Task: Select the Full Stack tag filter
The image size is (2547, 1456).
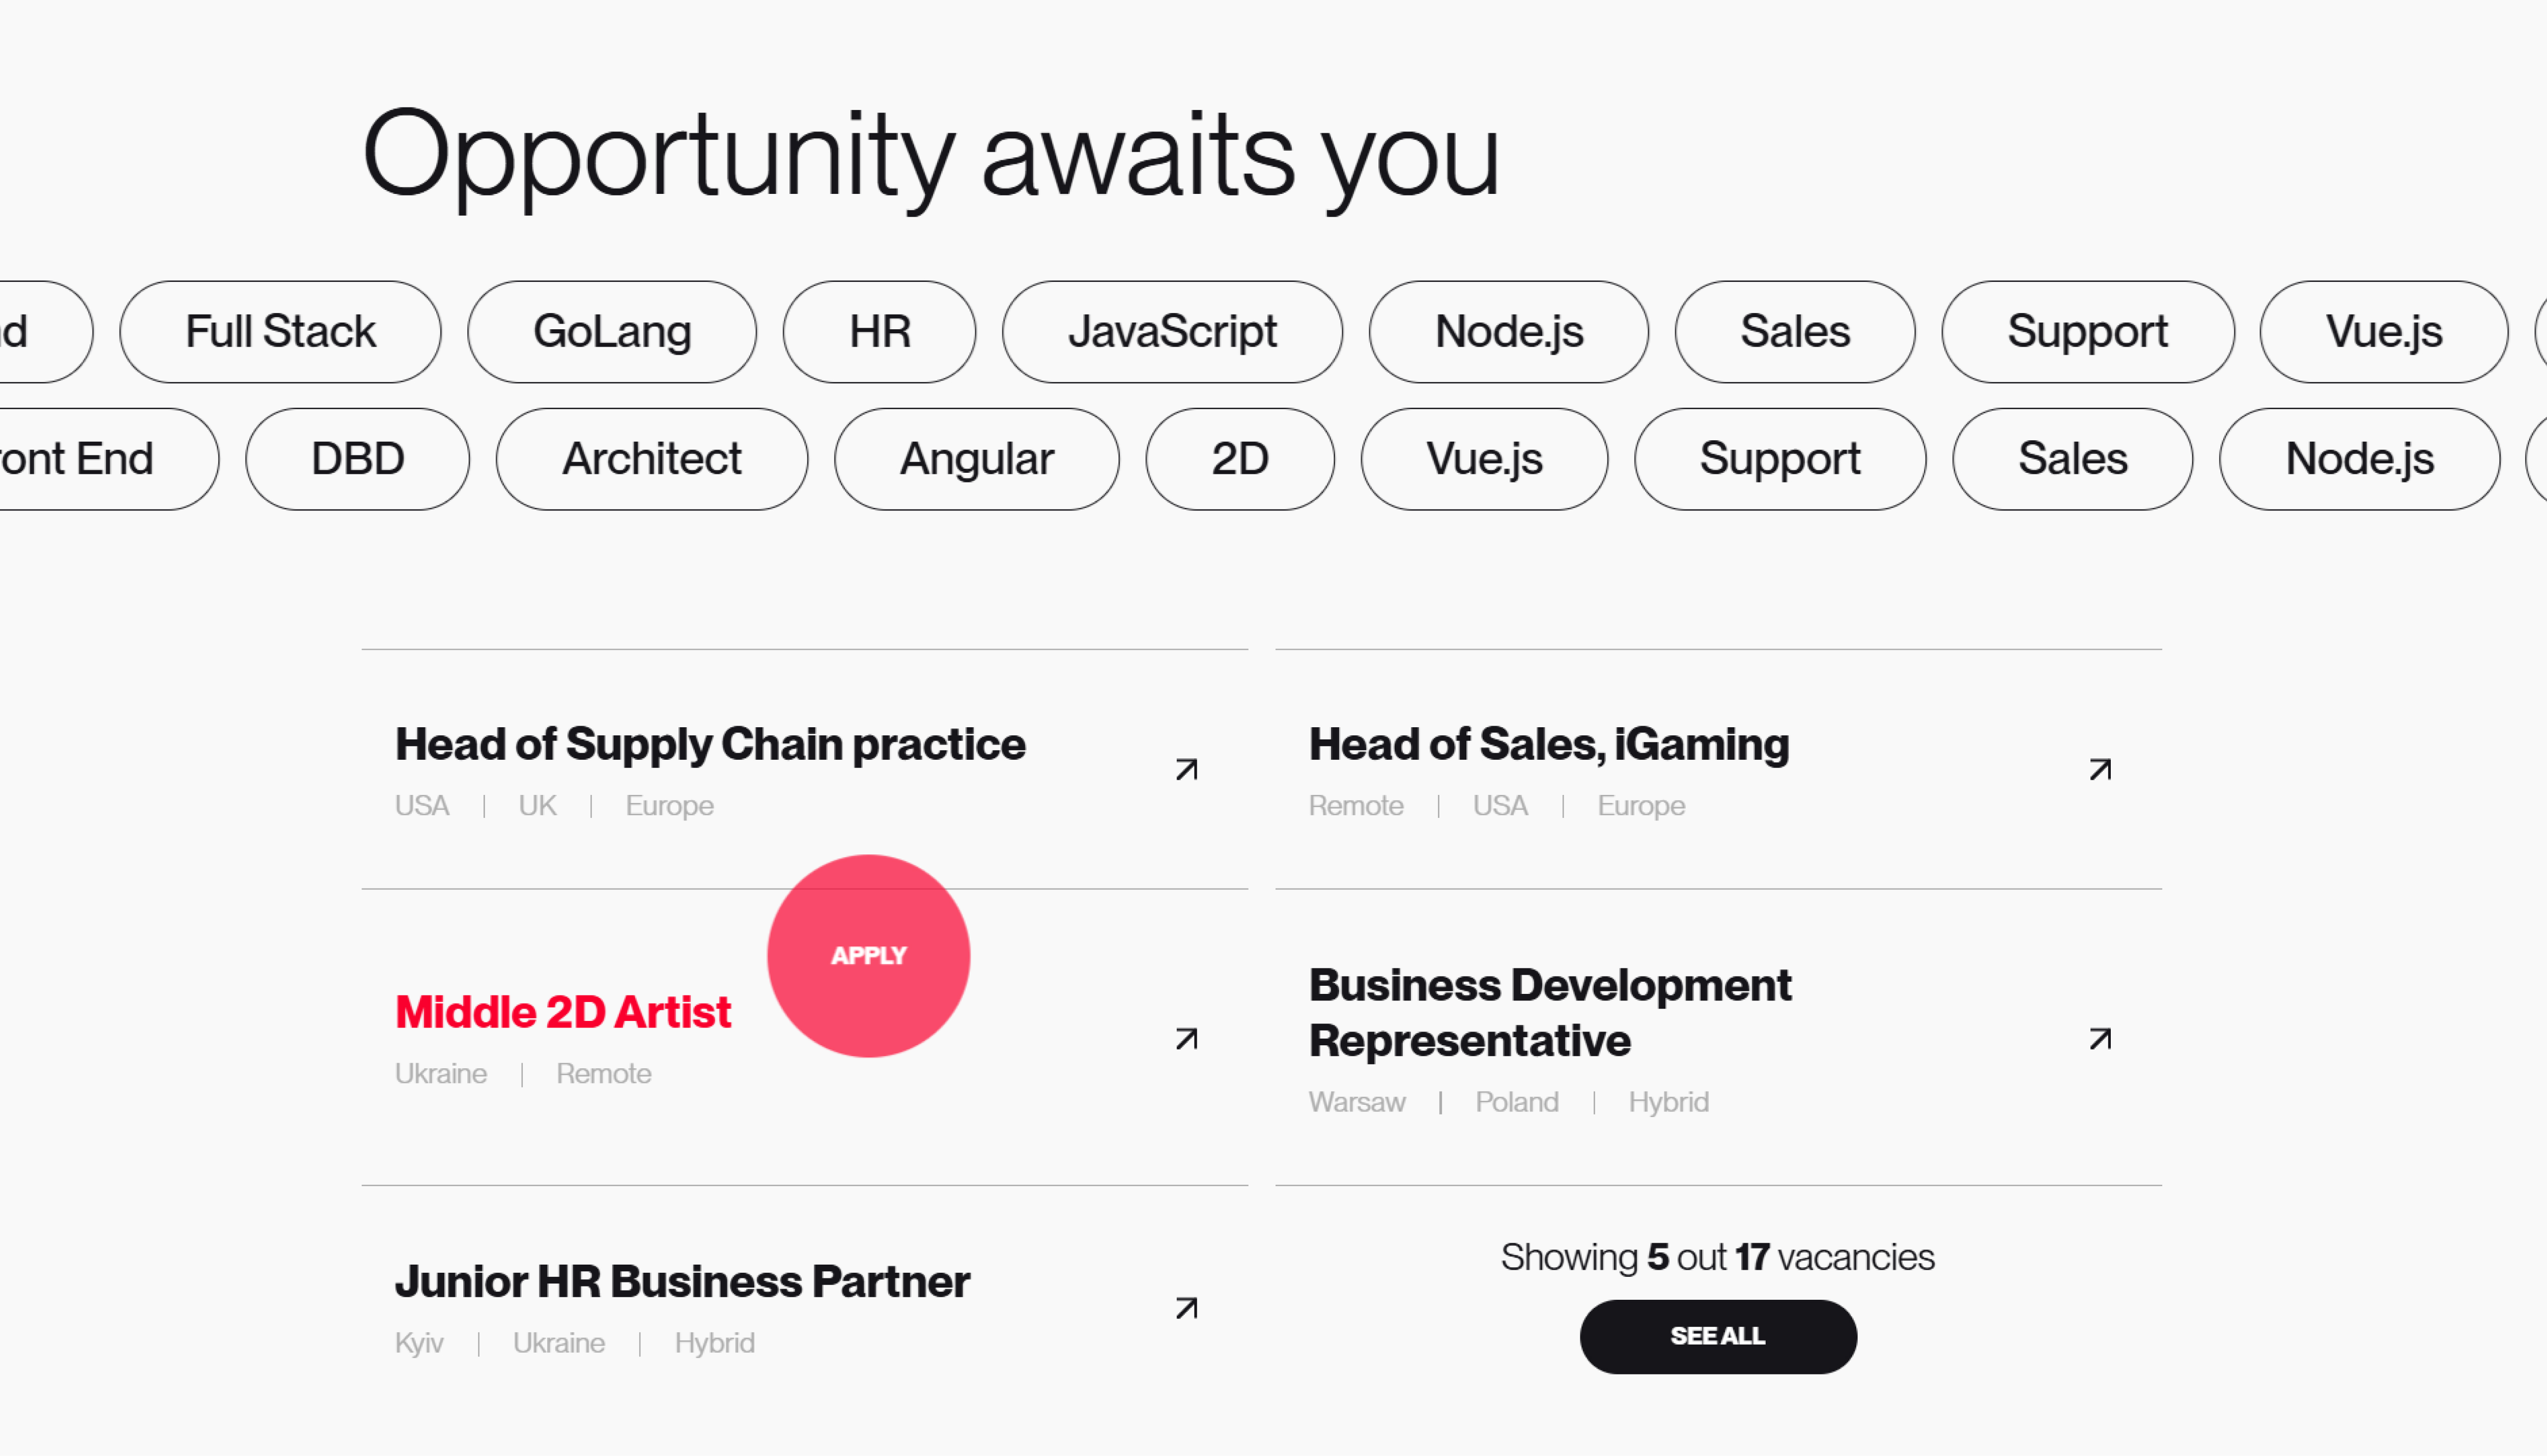Action: [x=280, y=331]
